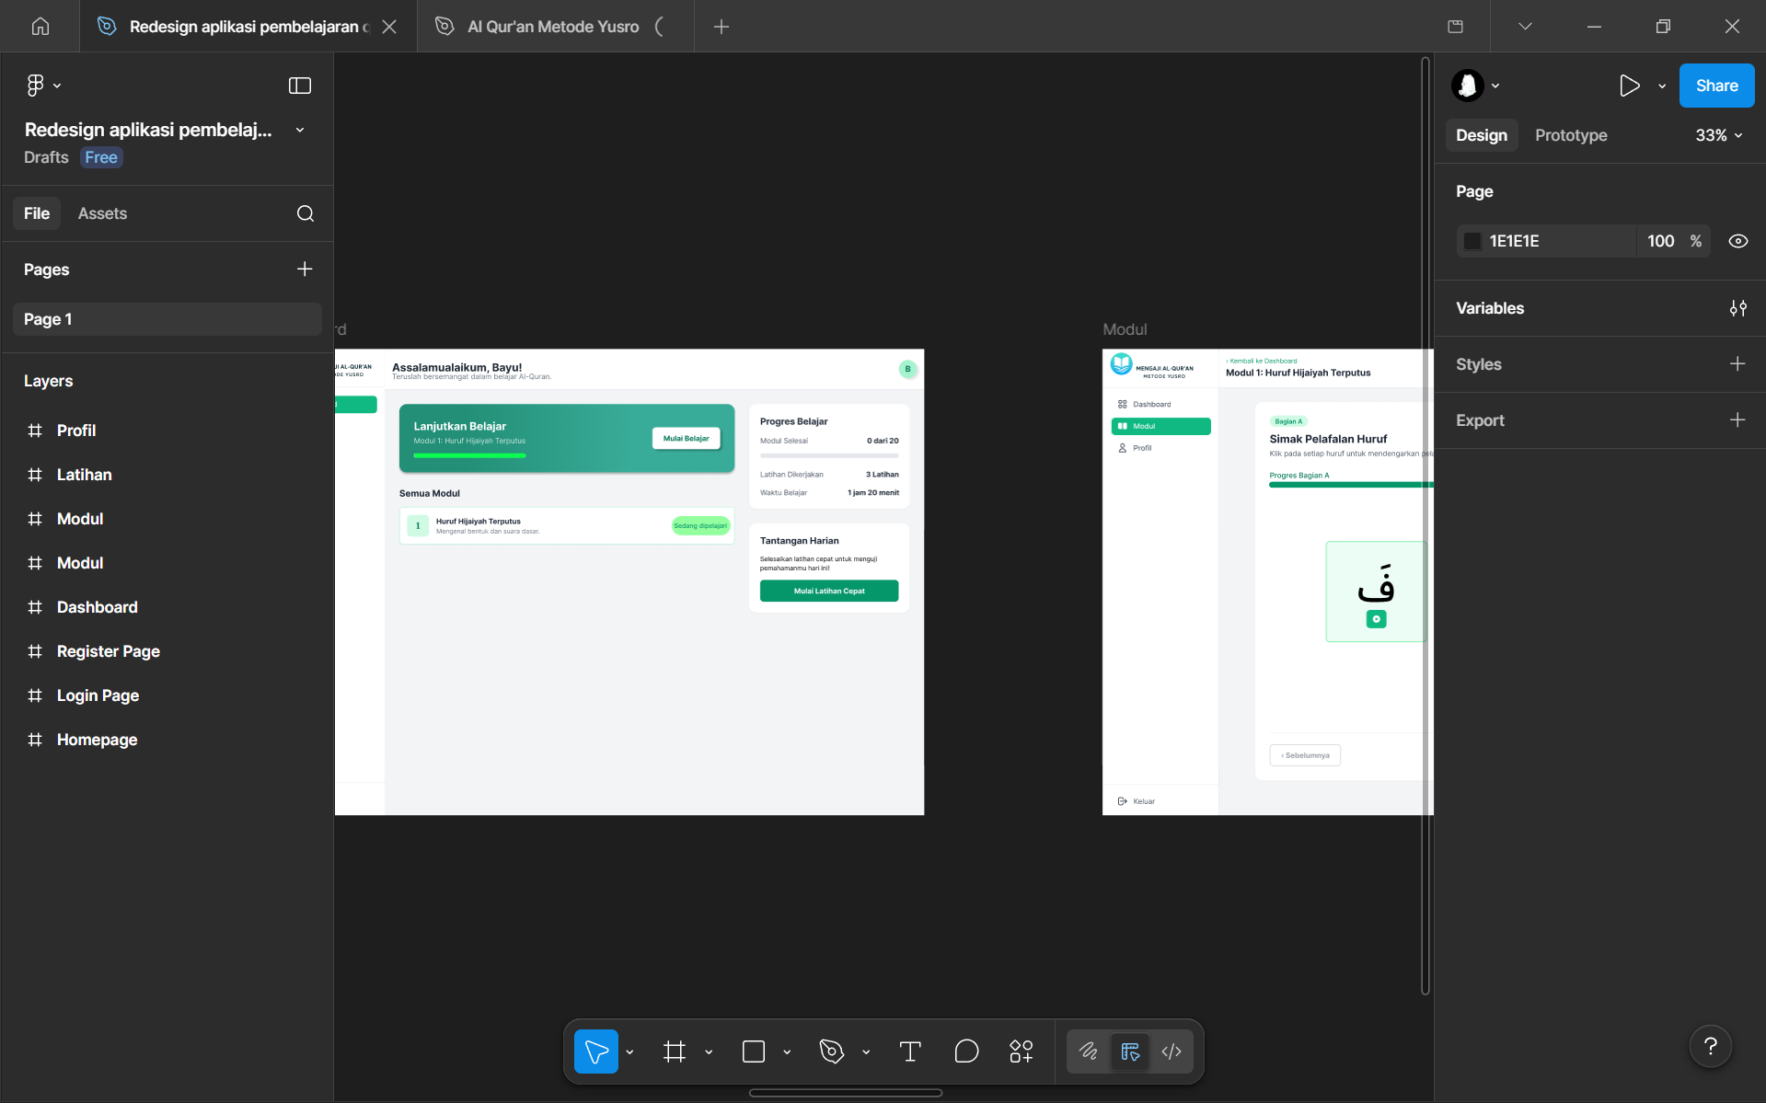The height and width of the screenshot is (1103, 1766).
Task: Click Mulai Latihan Cepat button on canvas
Action: pyautogui.click(x=828, y=591)
